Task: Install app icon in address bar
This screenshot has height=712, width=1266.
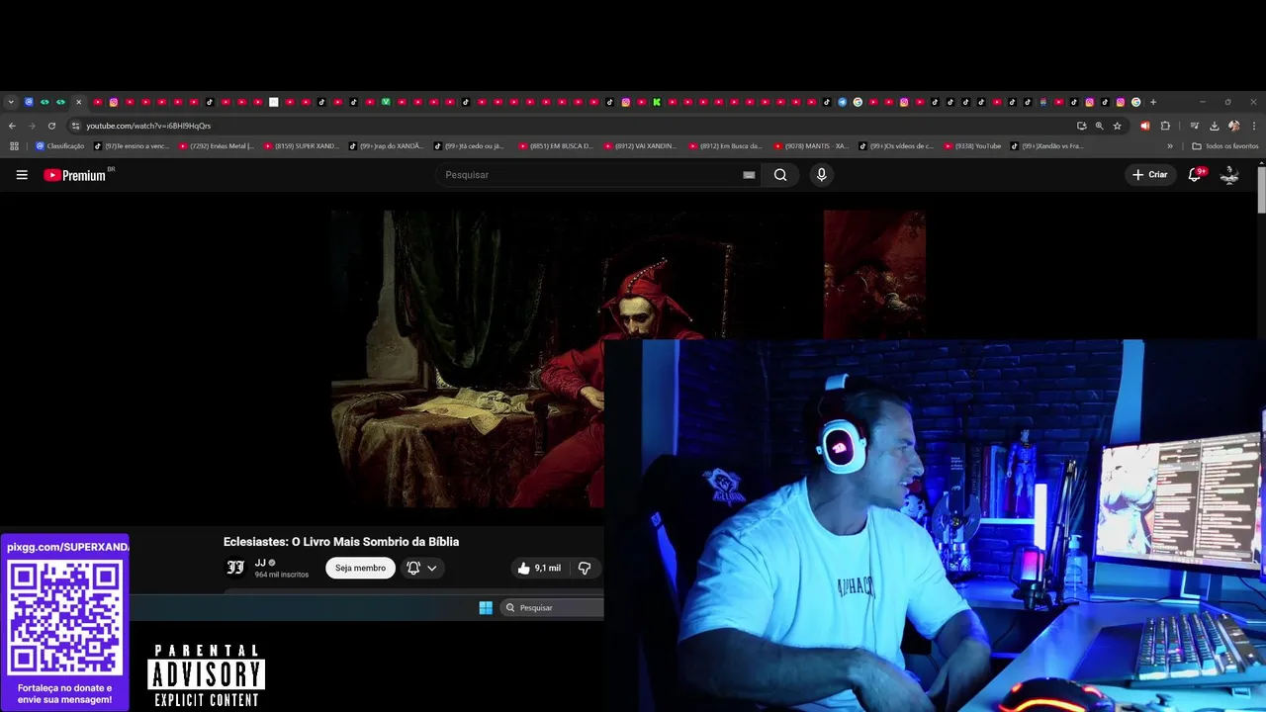Action: pyautogui.click(x=1081, y=126)
